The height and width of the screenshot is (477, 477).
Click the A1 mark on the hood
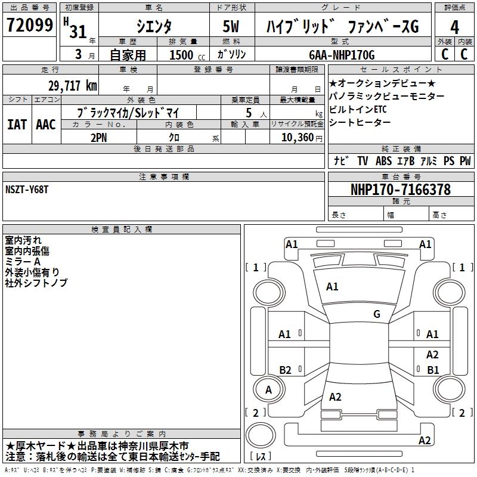[x=332, y=287]
